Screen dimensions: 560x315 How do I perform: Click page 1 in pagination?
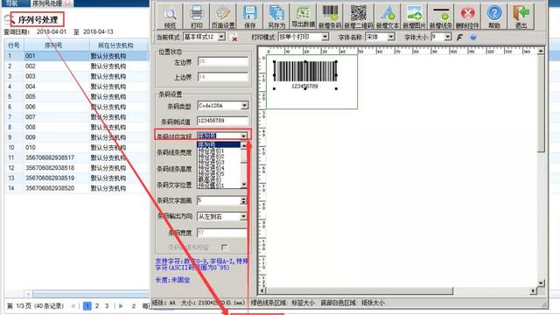click(x=87, y=306)
